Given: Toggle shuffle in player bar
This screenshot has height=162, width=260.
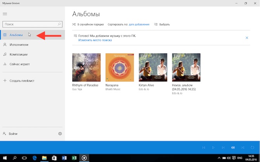Looking at the screenshot, I should 243,147.
